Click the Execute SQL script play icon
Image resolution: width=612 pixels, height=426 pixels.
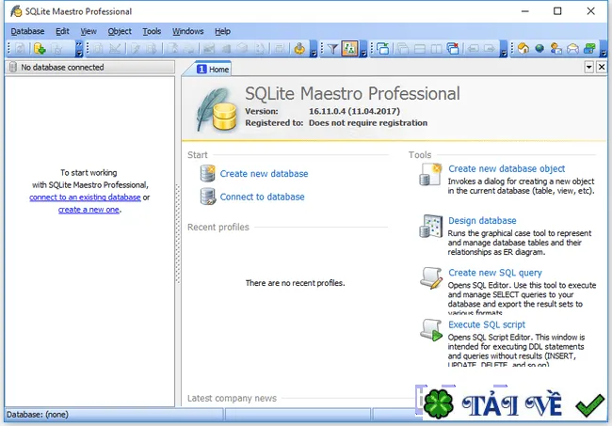pos(431,330)
